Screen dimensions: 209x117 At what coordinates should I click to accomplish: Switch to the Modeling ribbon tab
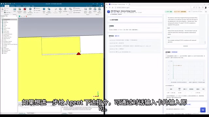click(x=12, y=6)
